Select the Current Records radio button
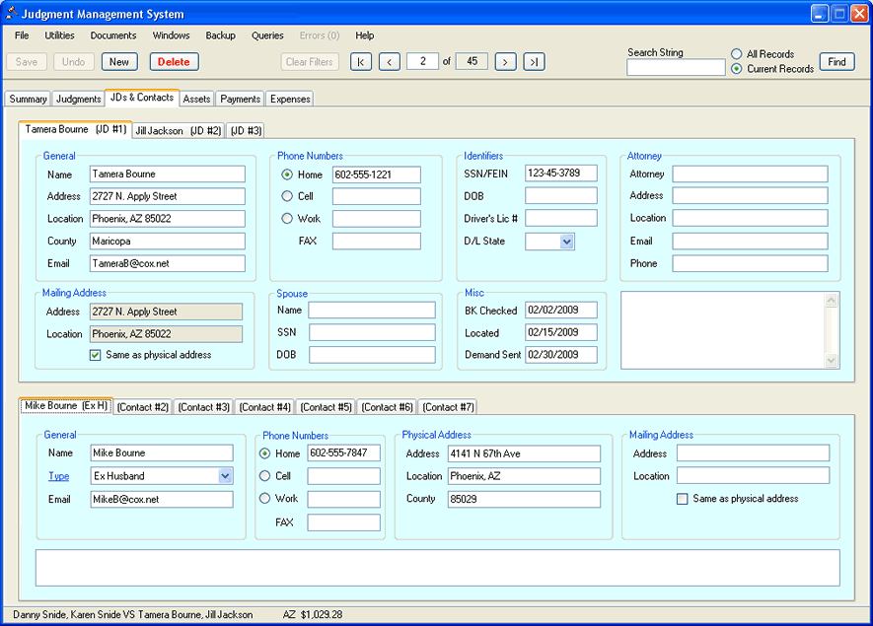This screenshot has height=626, width=873. click(737, 69)
